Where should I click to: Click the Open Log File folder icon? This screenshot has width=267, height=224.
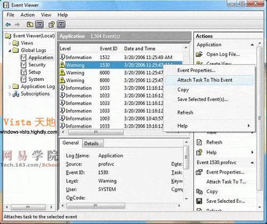point(199,54)
